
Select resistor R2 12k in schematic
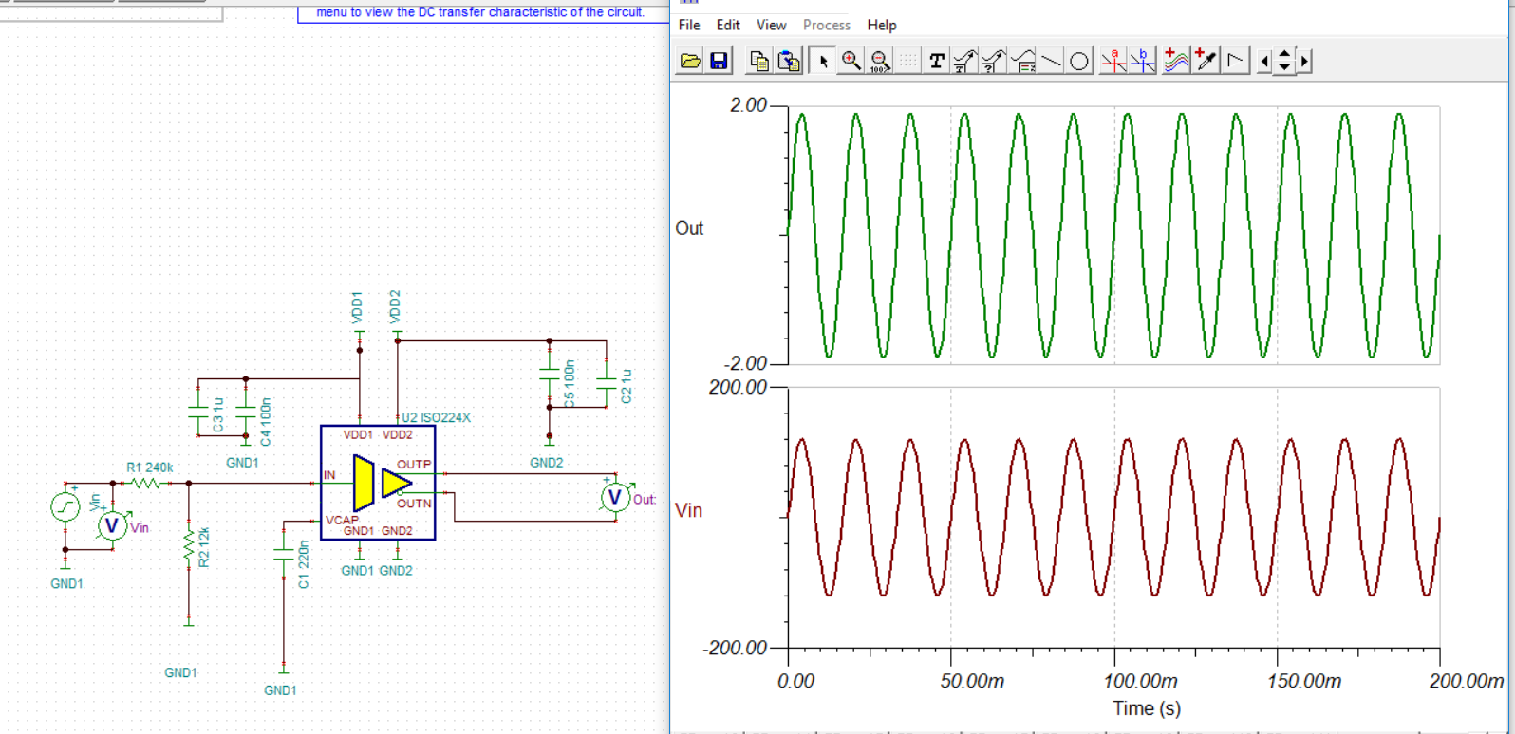(189, 546)
